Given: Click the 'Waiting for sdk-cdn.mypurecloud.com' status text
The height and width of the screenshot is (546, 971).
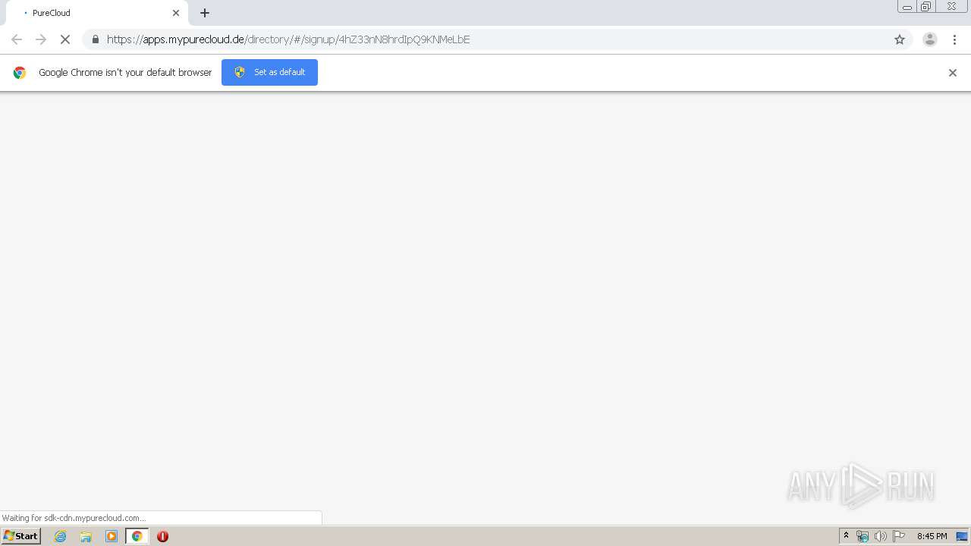Looking at the screenshot, I should click(74, 518).
